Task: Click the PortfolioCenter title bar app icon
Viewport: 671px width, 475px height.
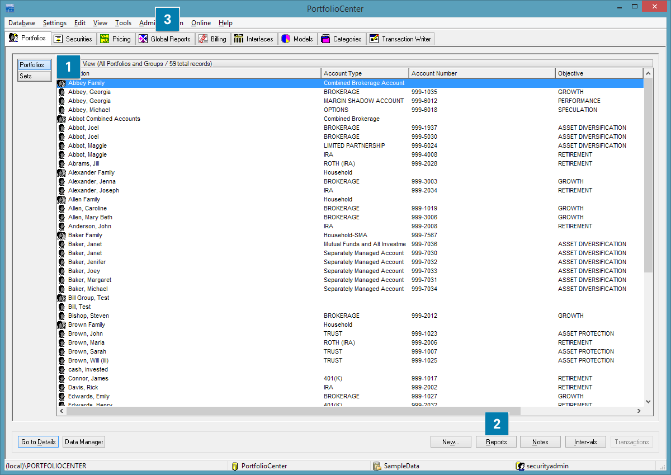Action: [10, 8]
